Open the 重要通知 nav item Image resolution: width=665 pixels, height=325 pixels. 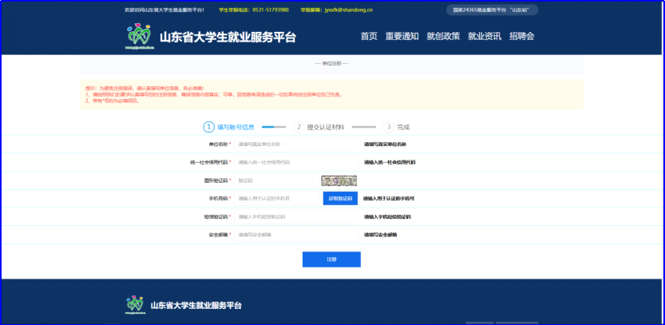tap(402, 36)
